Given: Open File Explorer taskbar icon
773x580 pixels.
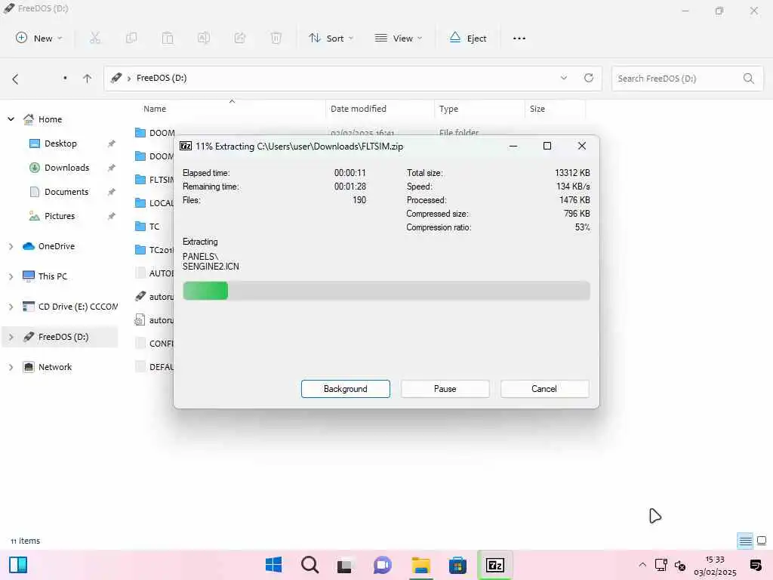Looking at the screenshot, I should click(x=421, y=565).
